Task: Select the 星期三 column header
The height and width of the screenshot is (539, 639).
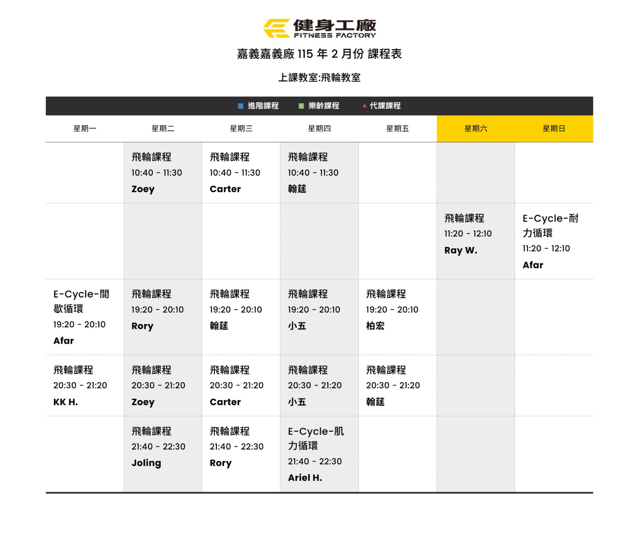Action: [x=241, y=129]
